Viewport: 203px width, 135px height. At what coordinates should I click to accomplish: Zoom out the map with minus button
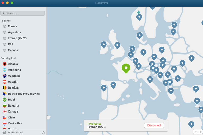196,132
